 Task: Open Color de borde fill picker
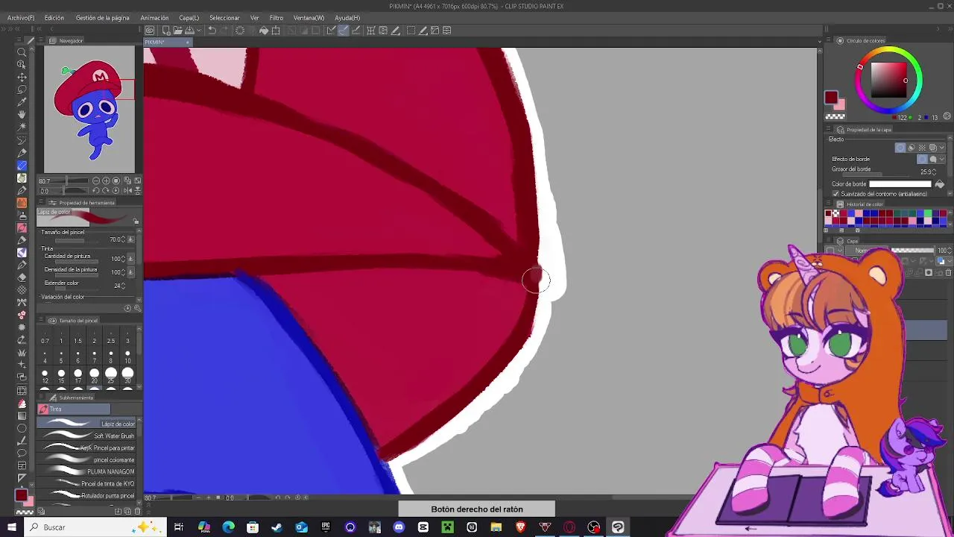point(939,184)
